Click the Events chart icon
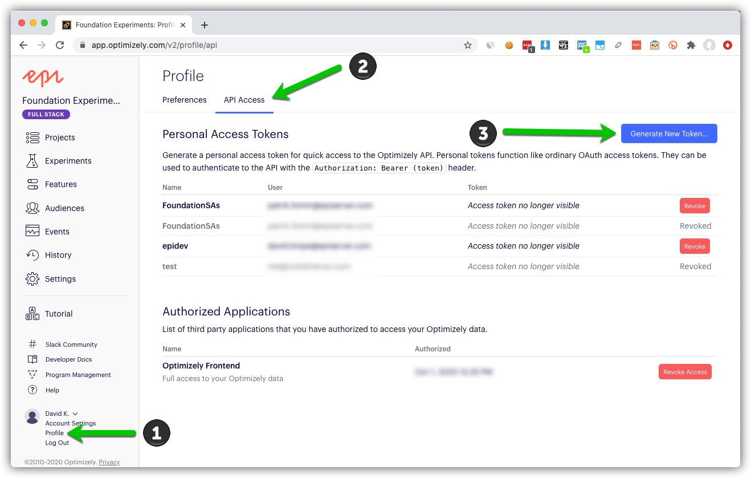Image resolution: width=751 pixels, height=478 pixels. pos(32,232)
